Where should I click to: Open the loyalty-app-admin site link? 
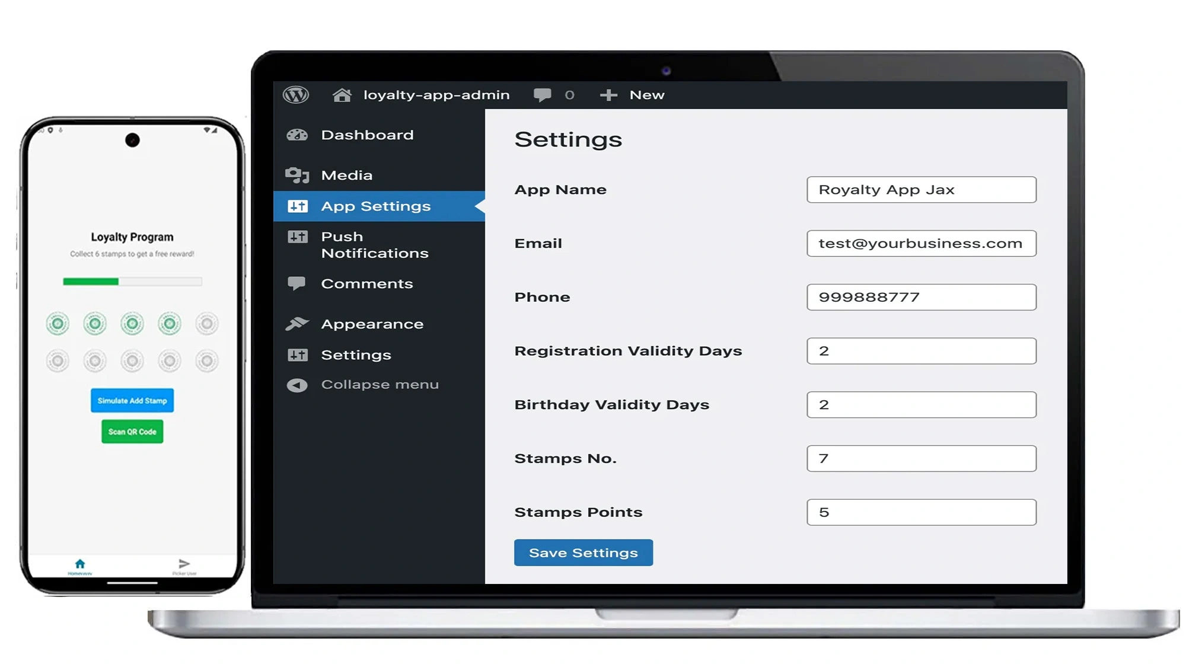pyautogui.click(x=436, y=95)
